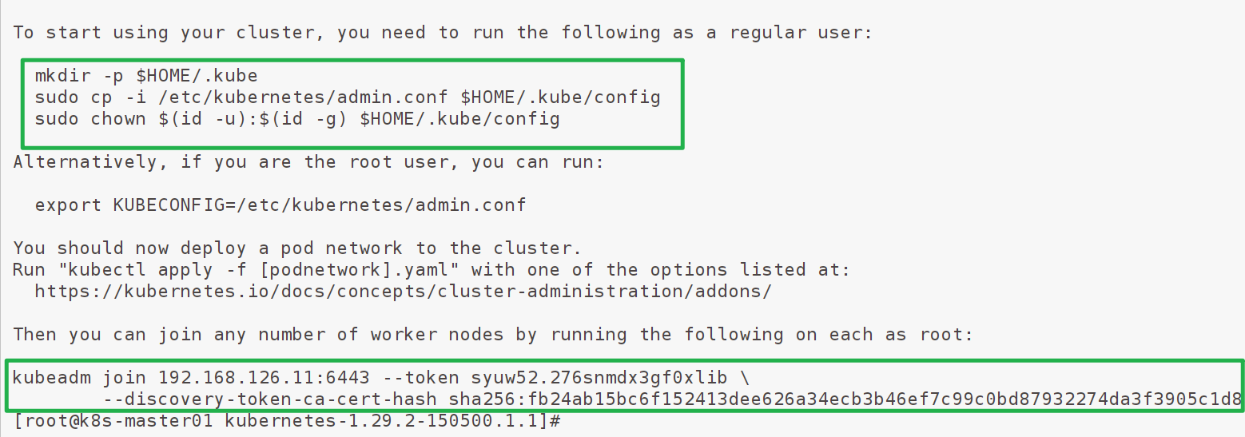Place cursor at the root@k8s-master01 shell prompt
This screenshot has width=1245, height=437.
[562, 420]
